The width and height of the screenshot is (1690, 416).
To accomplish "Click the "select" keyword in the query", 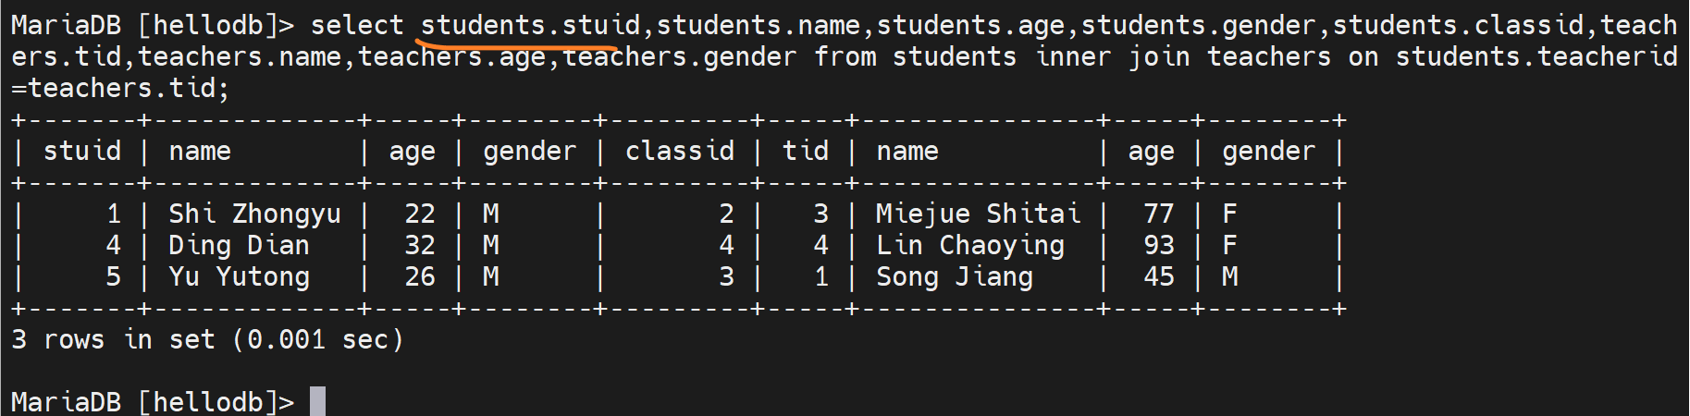I will 357,25.
